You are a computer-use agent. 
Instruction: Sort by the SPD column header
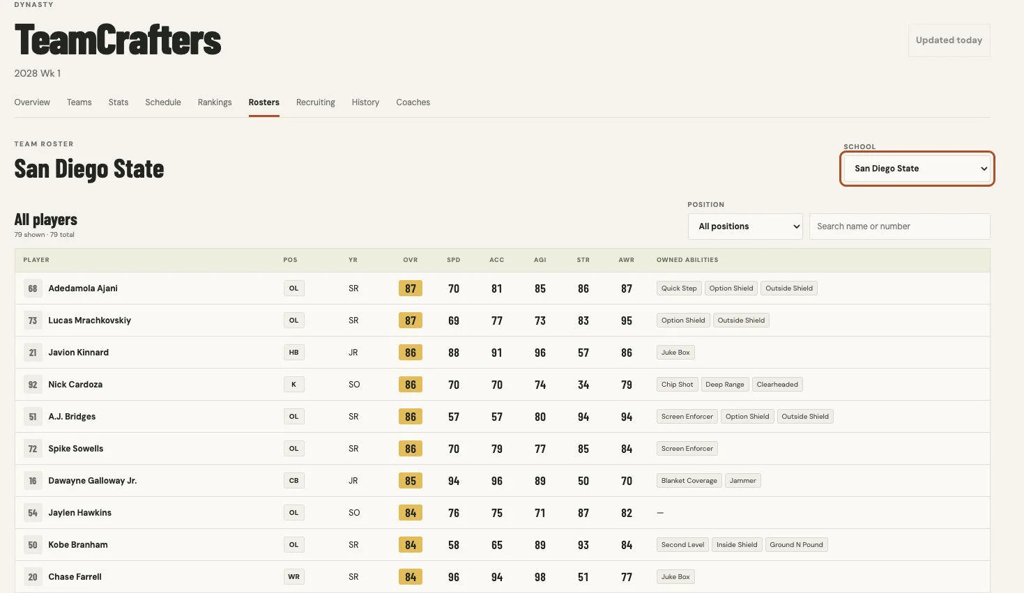pyautogui.click(x=454, y=260)
